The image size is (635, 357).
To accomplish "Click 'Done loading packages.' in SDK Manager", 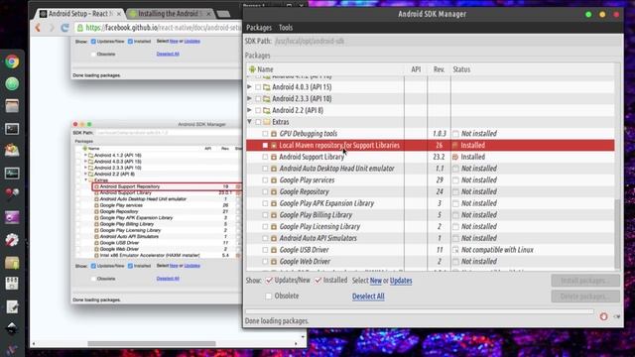I will click(277, 321).
